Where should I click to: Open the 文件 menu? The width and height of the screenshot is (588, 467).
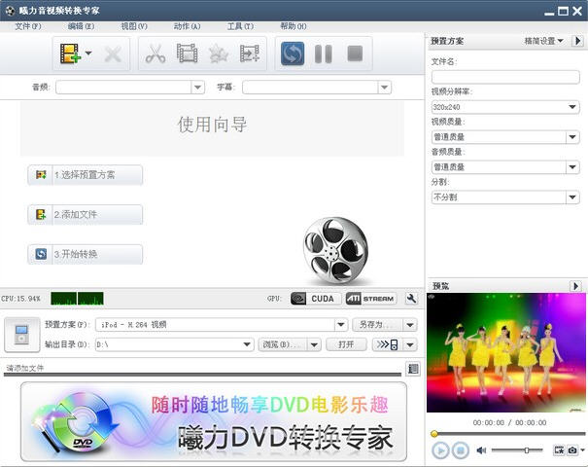(28, 26)
